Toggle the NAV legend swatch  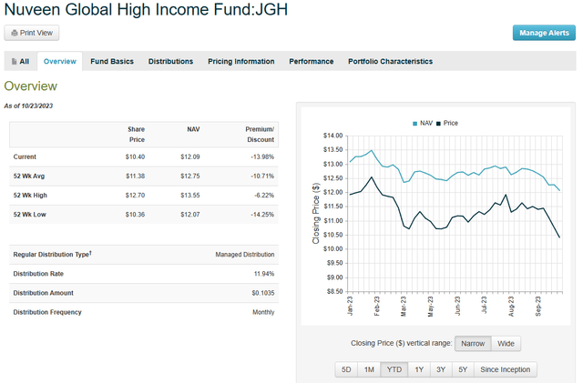point(414,123)
